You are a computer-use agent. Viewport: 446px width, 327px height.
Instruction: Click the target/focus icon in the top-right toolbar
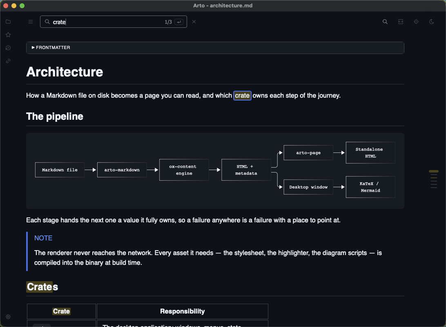(416, 22)
